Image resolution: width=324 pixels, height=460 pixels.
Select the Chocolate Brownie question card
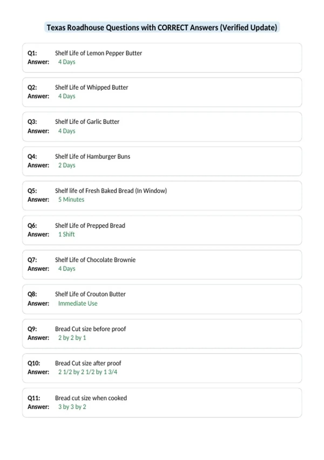pos(162,265)
